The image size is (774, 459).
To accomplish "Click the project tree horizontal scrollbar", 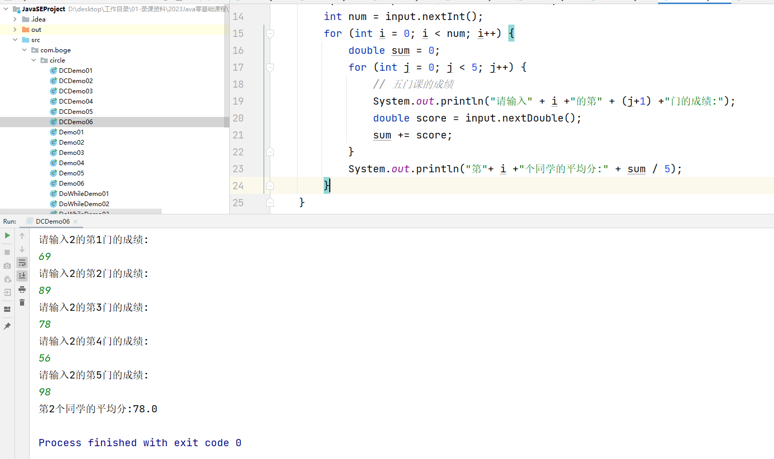I will coord(81,211).
